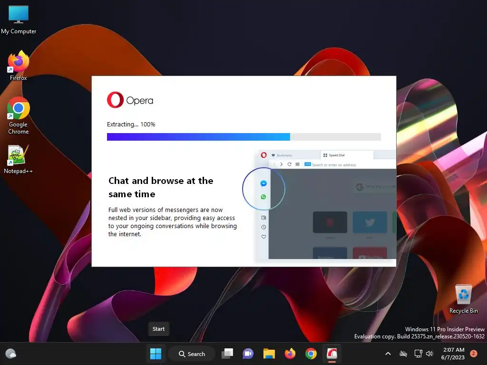Select the Speed Dial tab in preview

[346, 155]
